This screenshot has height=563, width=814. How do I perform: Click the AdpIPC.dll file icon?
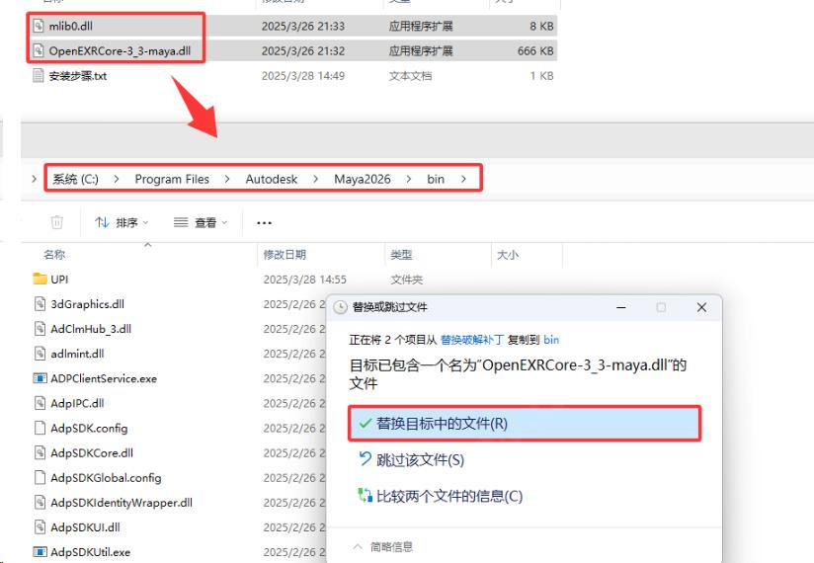click(x=40, y=403)
